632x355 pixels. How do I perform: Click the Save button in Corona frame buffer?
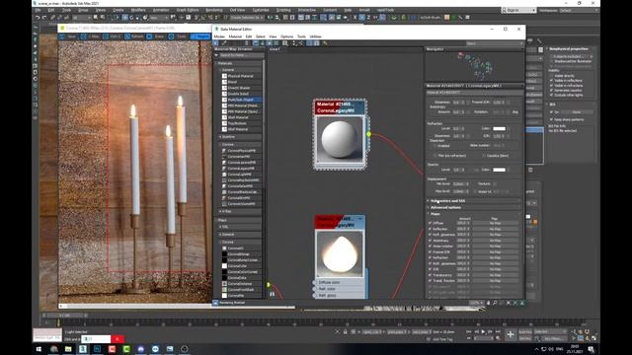tap(68, 36)
